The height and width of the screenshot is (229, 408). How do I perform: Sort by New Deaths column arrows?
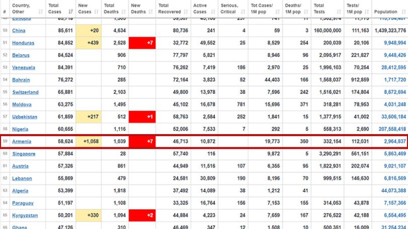[x=150, y=12]
